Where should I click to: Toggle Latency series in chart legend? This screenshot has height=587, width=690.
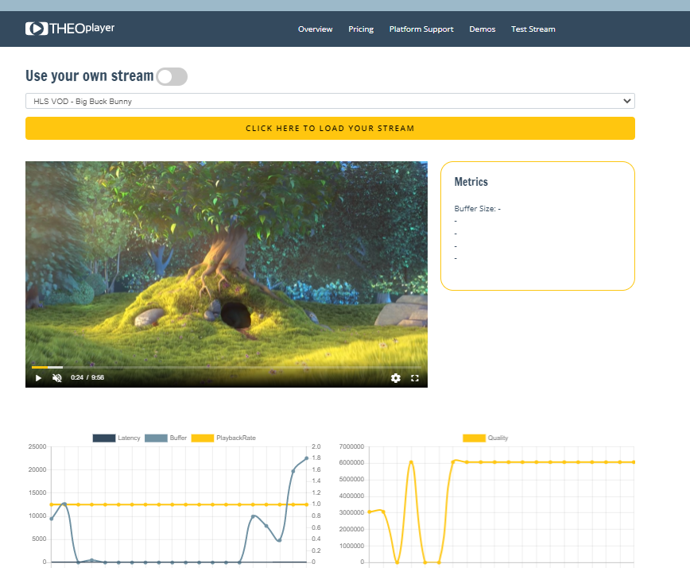tap(117, 438)
